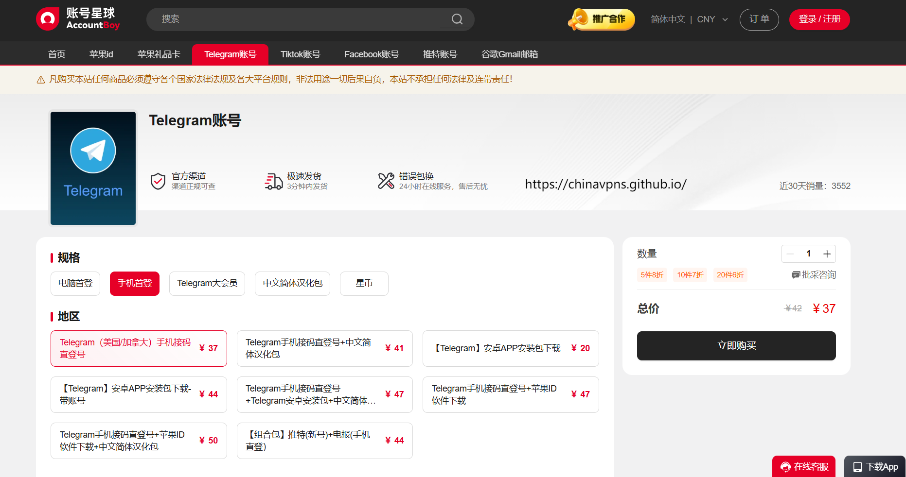The width and height of the screenshot is (906, 477).
Task: Click the 10件7折 discount tag
Action: point(690,275)
